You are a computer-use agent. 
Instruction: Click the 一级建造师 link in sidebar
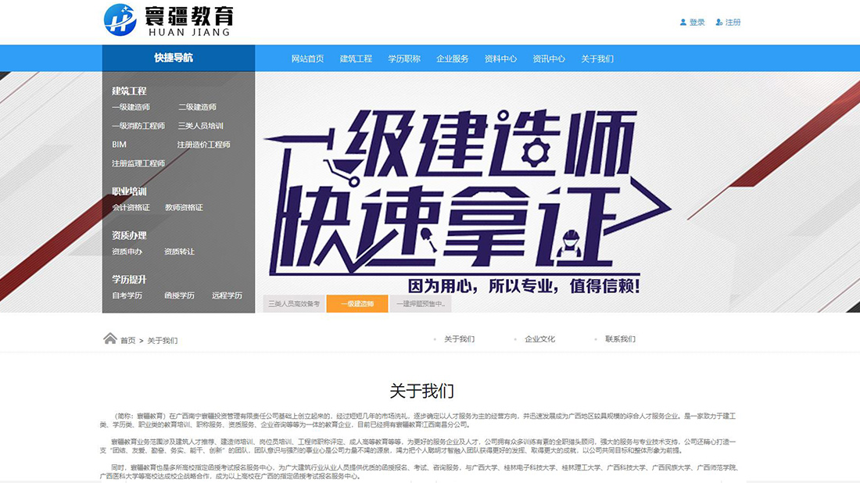[x=131, y=106]
